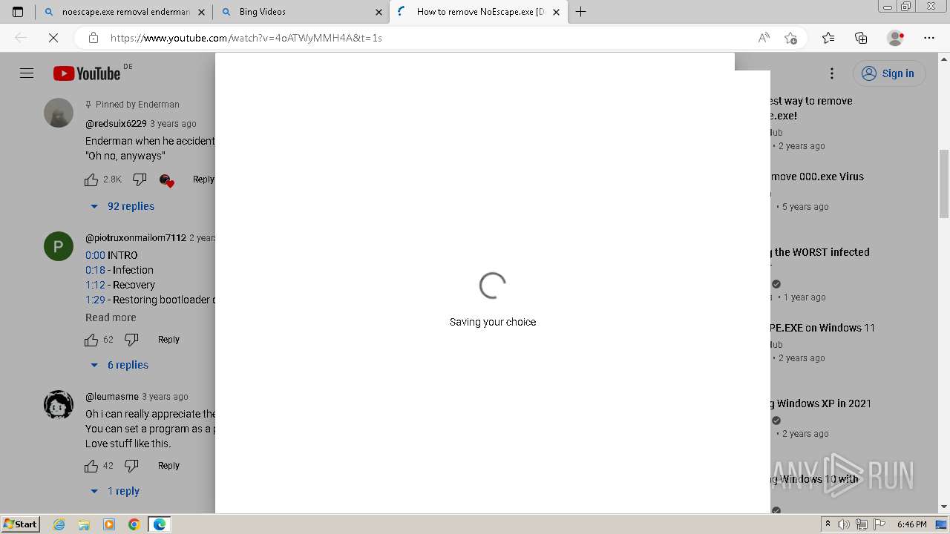Open suggested 'move 000.exe Virus' video
The width and height of the screenshot is (950, 534).
(817, 177)
